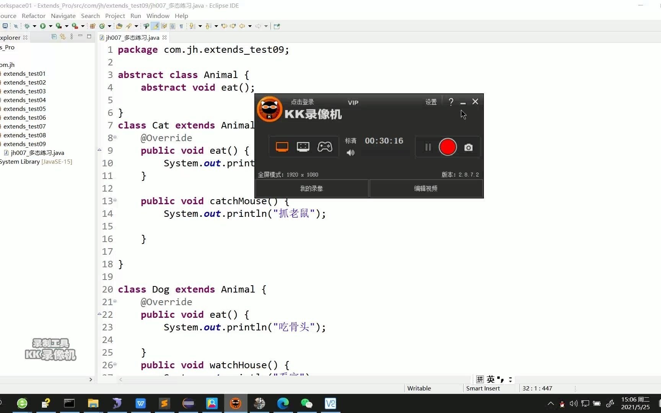
Task: Select game recording mode gamepad icon
Action: (x=325, y=147)
